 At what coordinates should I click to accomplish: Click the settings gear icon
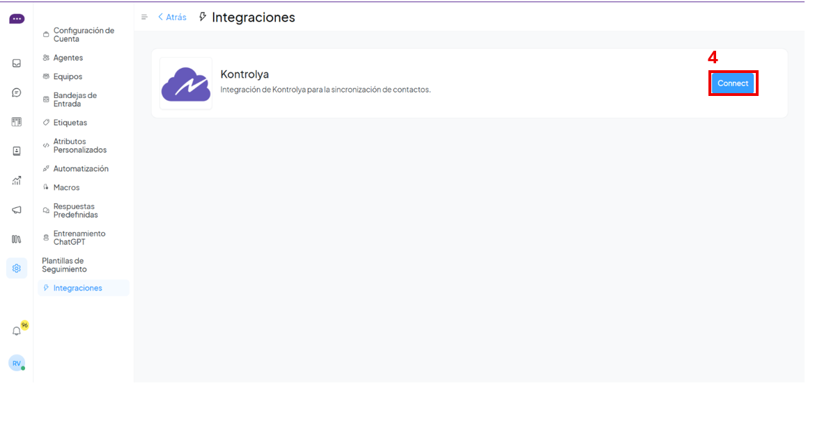coord(17,268)
